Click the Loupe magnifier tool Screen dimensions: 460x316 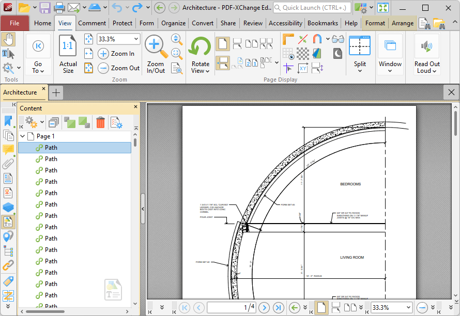(x=177, y=54)
